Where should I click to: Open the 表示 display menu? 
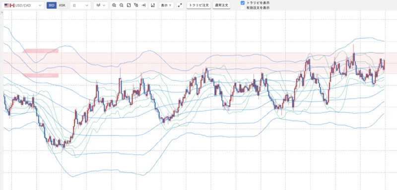[x=166, y=5]
